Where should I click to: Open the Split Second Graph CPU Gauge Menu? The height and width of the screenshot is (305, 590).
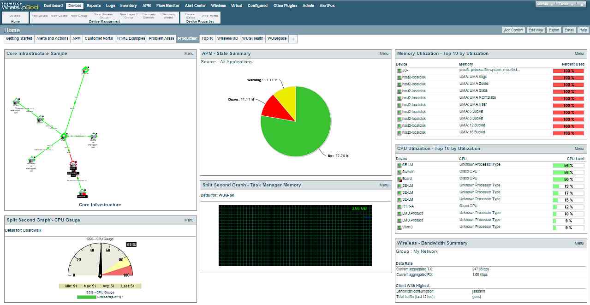(189, 220)
